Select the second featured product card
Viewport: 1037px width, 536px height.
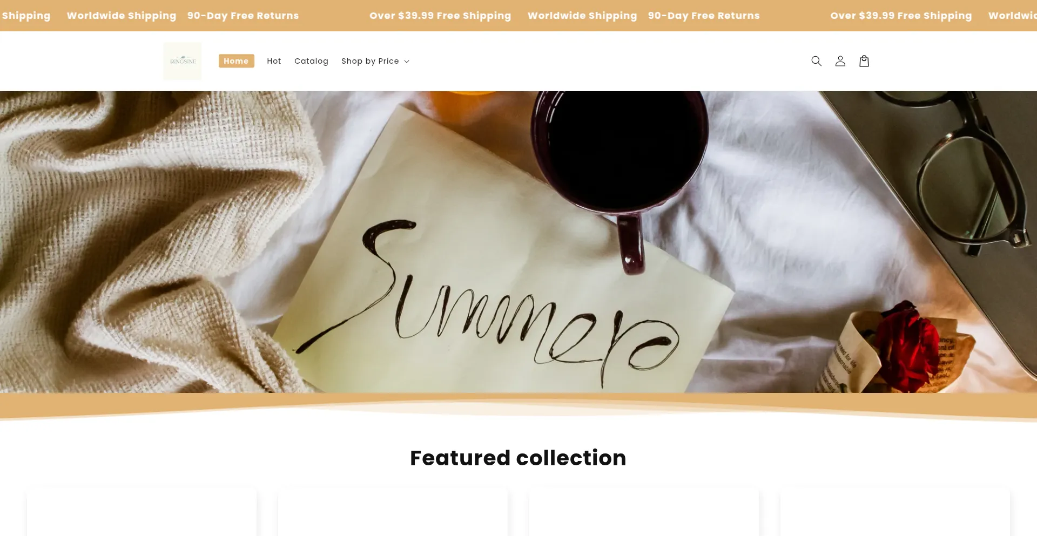pyautogui.click(x=393, y=512)
